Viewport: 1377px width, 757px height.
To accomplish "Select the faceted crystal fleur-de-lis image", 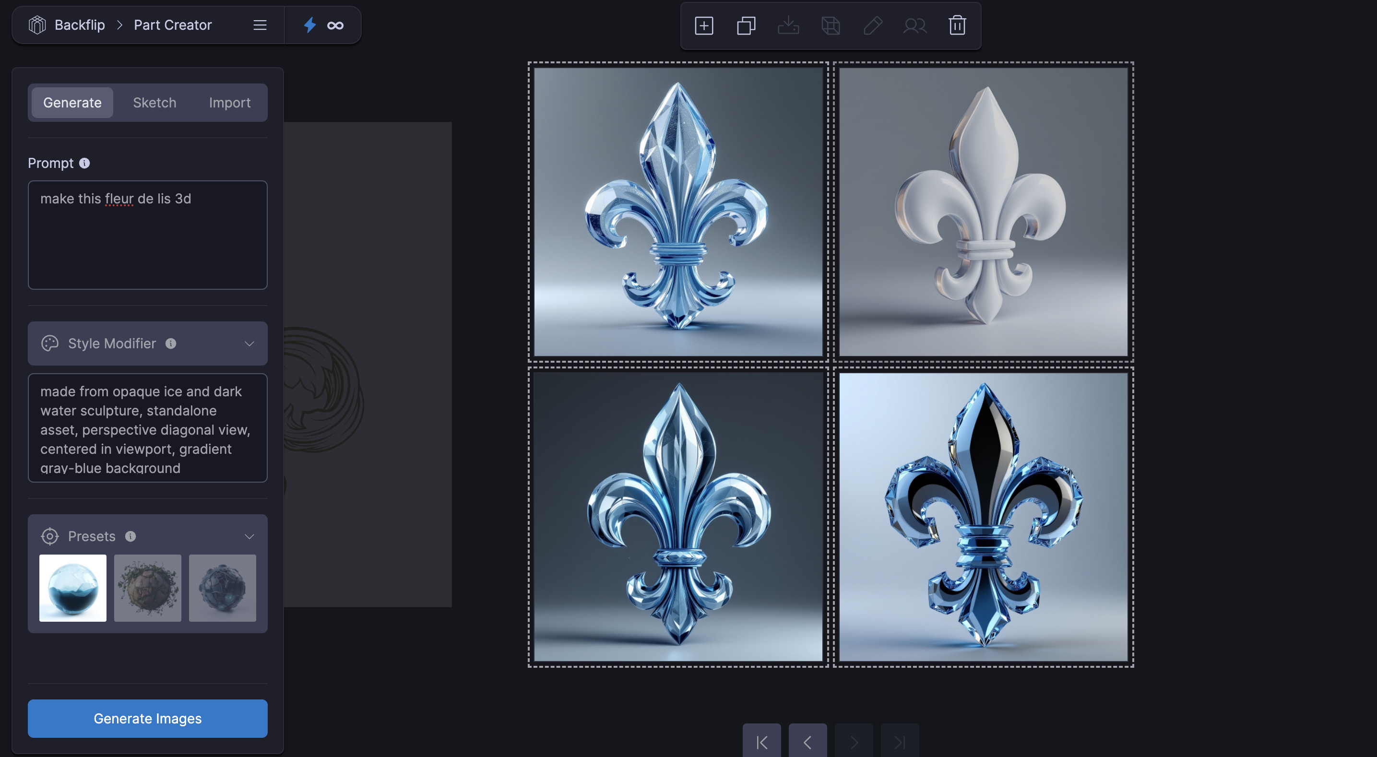I will coord(678,212).
